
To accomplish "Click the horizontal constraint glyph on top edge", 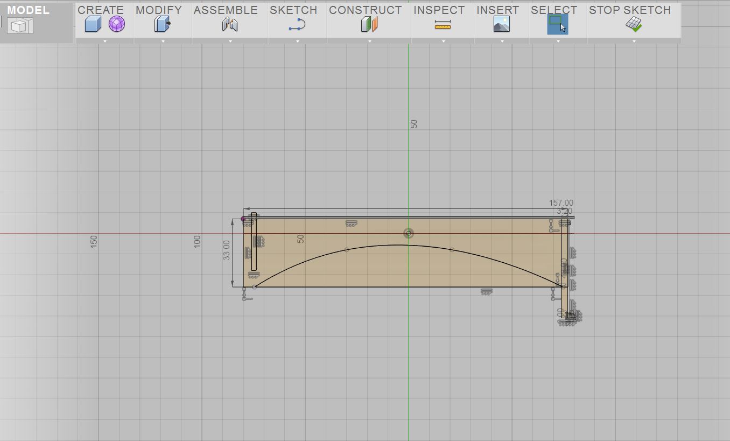I will click(352, 223).
